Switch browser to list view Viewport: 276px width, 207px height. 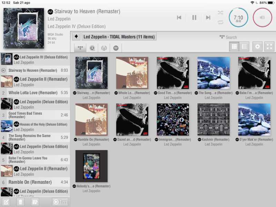244,47
